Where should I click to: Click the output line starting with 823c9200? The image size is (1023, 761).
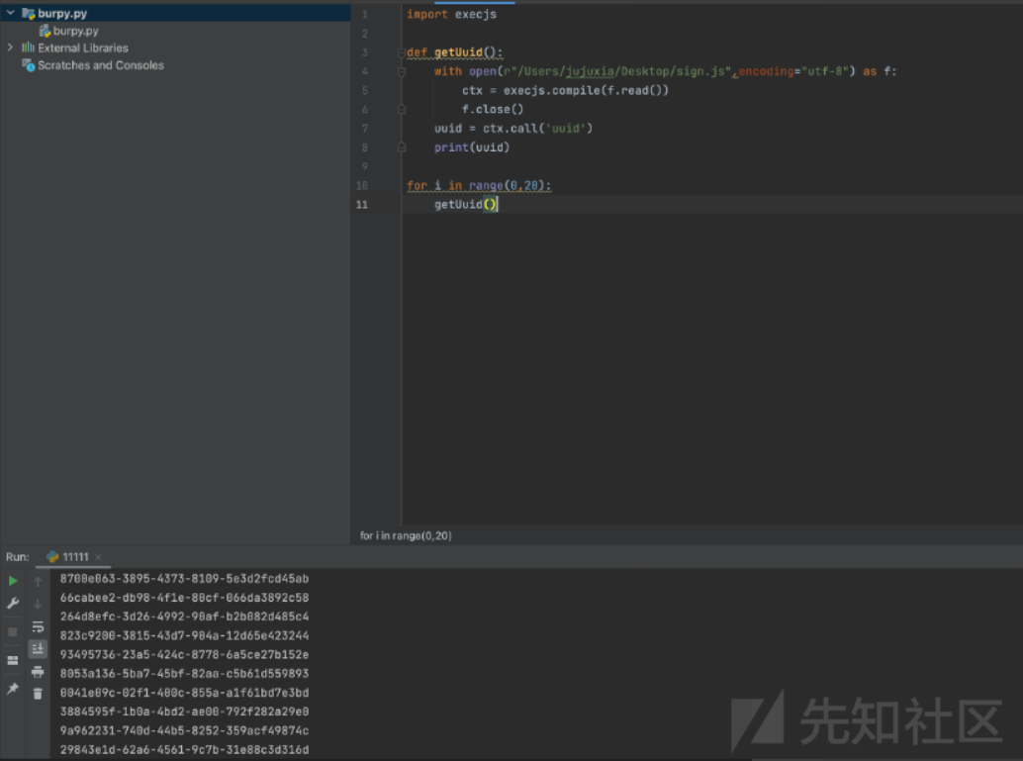(185, 635)
